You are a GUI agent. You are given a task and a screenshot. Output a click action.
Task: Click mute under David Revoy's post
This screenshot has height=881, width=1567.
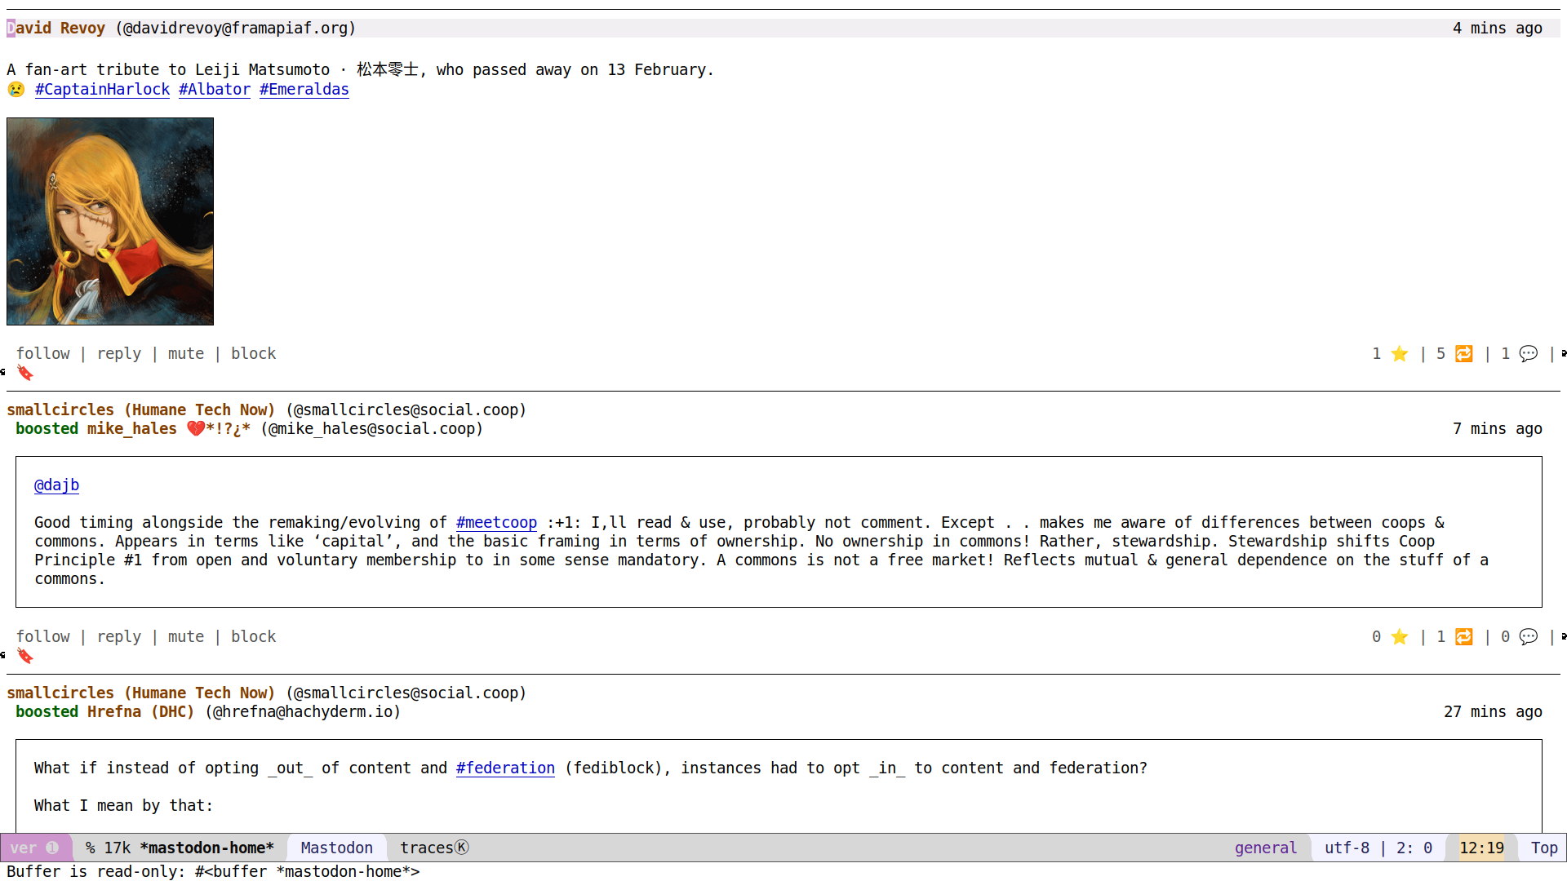click(185, 354)
